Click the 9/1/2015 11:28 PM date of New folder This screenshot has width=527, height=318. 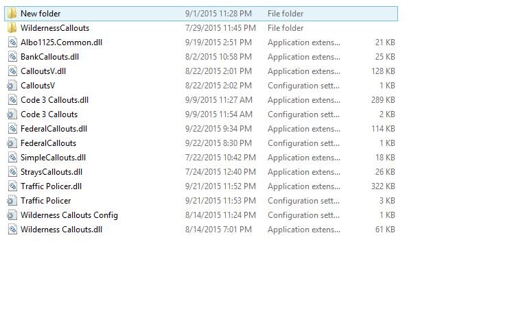[218, 14]
